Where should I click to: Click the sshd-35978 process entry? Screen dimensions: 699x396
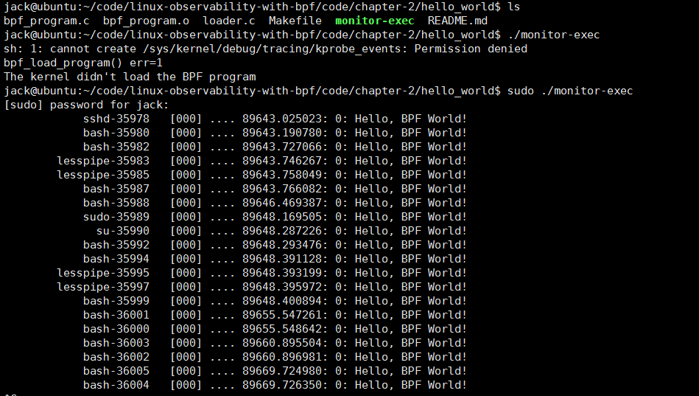(x=116, y=119)
